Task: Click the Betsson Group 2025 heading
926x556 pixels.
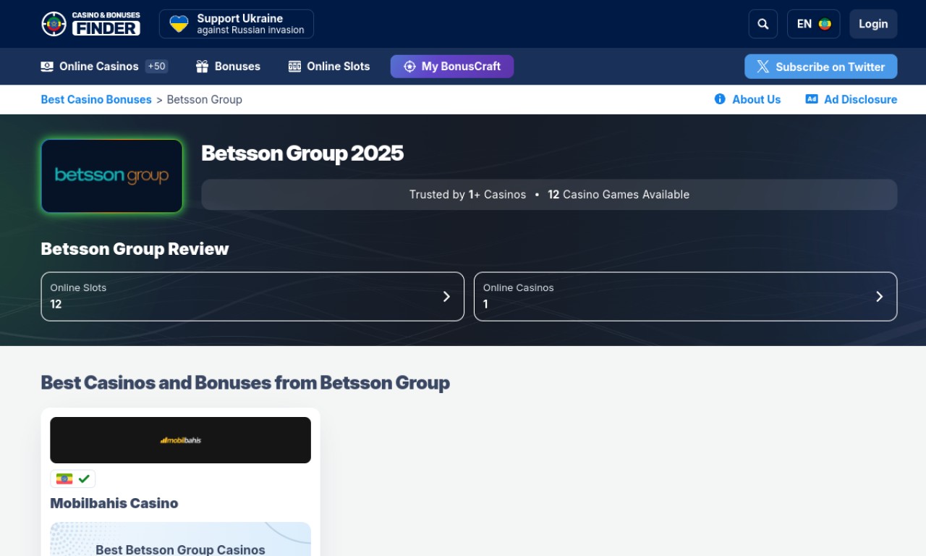Action: (x=302, y=153)
